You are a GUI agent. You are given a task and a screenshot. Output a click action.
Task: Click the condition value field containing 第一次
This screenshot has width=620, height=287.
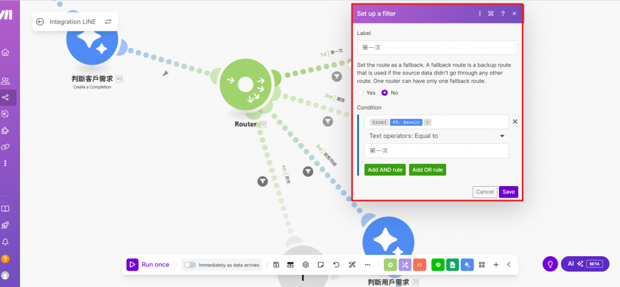click(x=437, y=151)
